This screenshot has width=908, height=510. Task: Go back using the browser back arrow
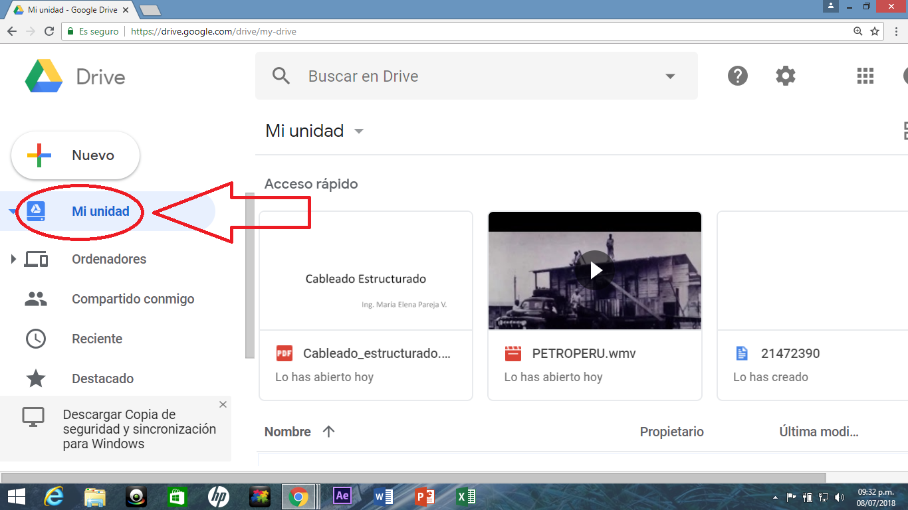tap(12, 31)
